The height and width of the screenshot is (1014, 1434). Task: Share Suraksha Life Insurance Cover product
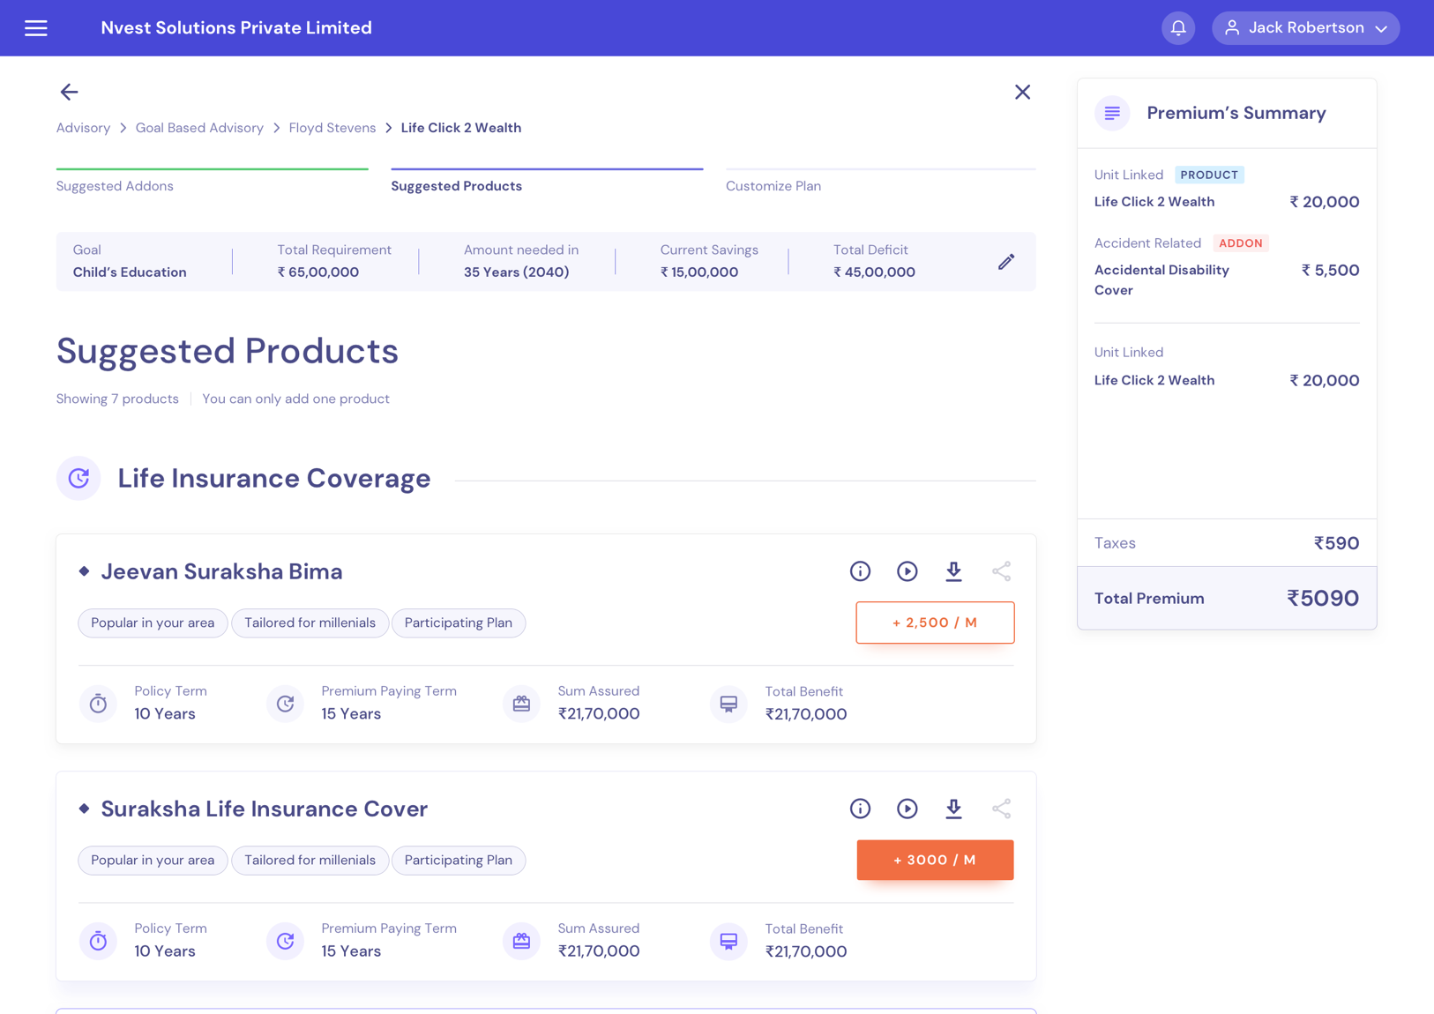(x=1001, y=809)
